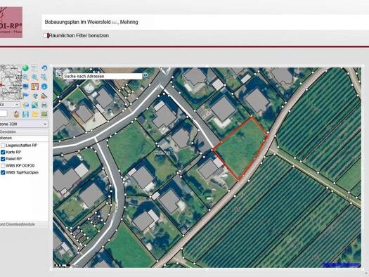Open the zone 32N coordinate system dropdown
Image resolution: width=369 pixels, height=277 pixels.
[24, 124]
